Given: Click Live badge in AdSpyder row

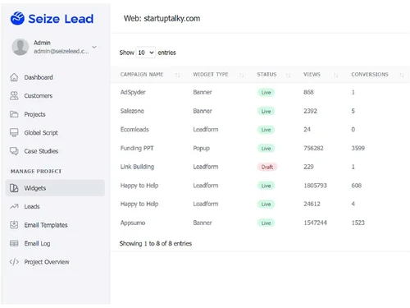Looking at the screenshot, I should coord(266,93).
